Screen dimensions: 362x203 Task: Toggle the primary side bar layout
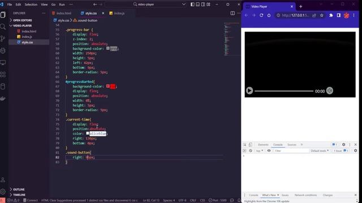[192, 5]
